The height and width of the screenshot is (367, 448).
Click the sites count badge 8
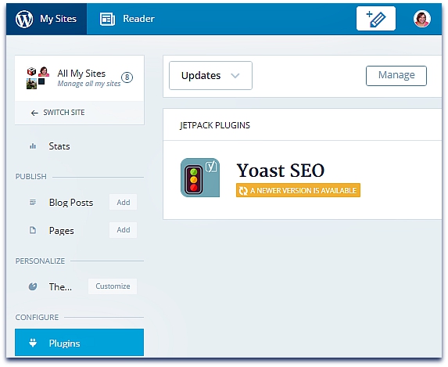pyautogui.click(x=127, y=77)
